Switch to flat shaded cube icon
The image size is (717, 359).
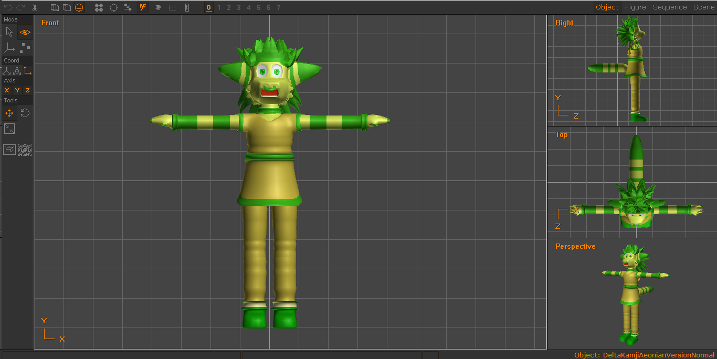(x=67, y=7)
